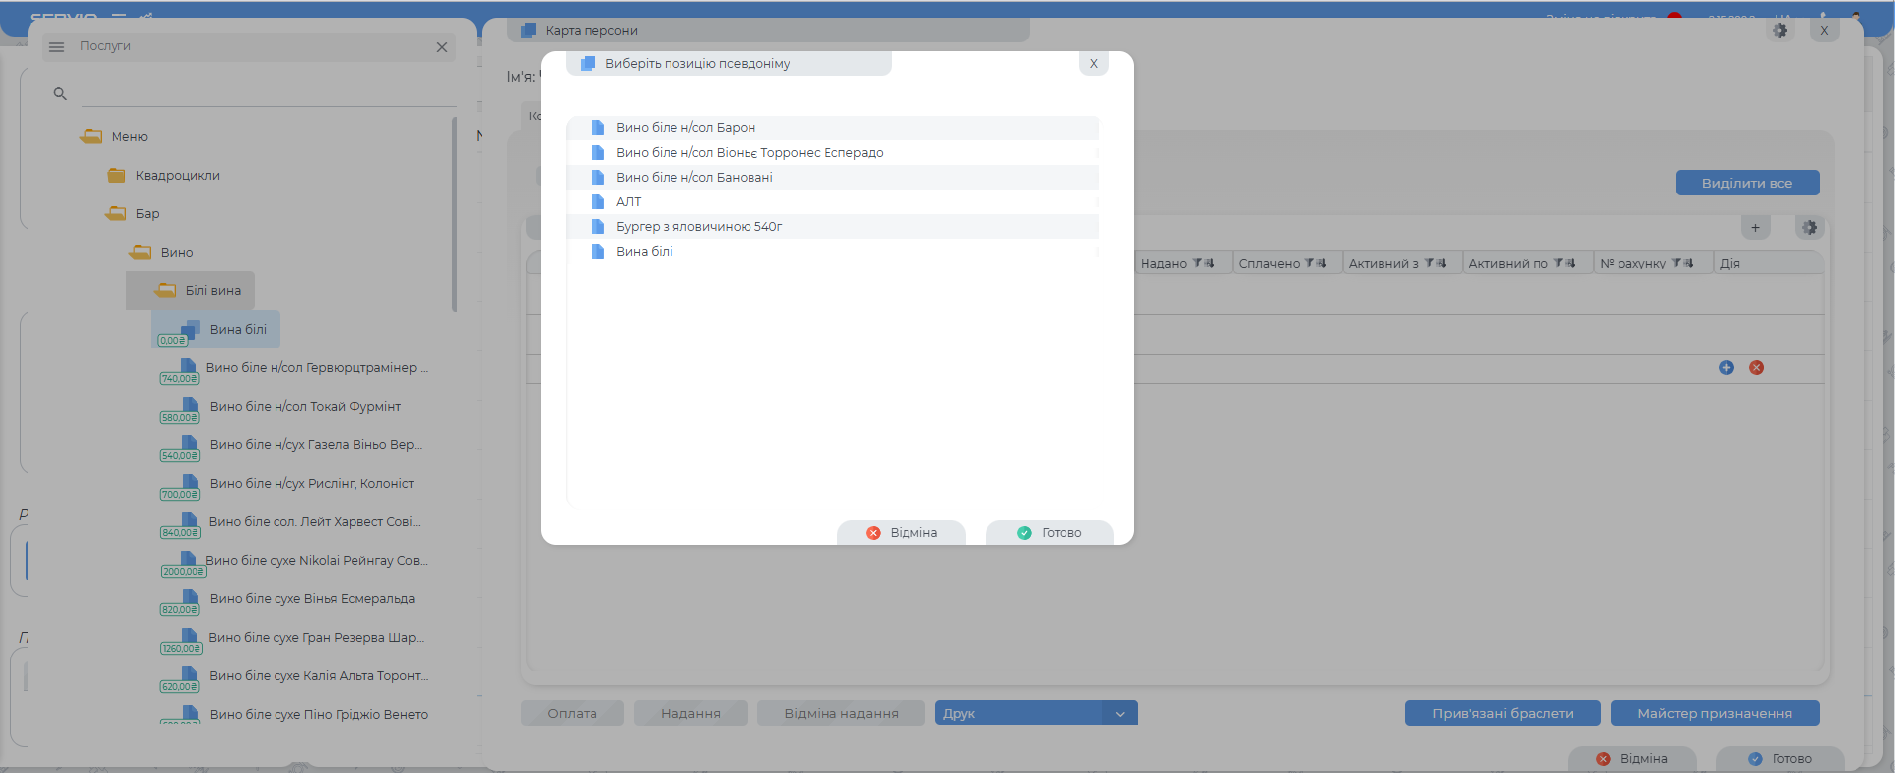Expand the Квадроцикли folder

(x=117, y=176)
